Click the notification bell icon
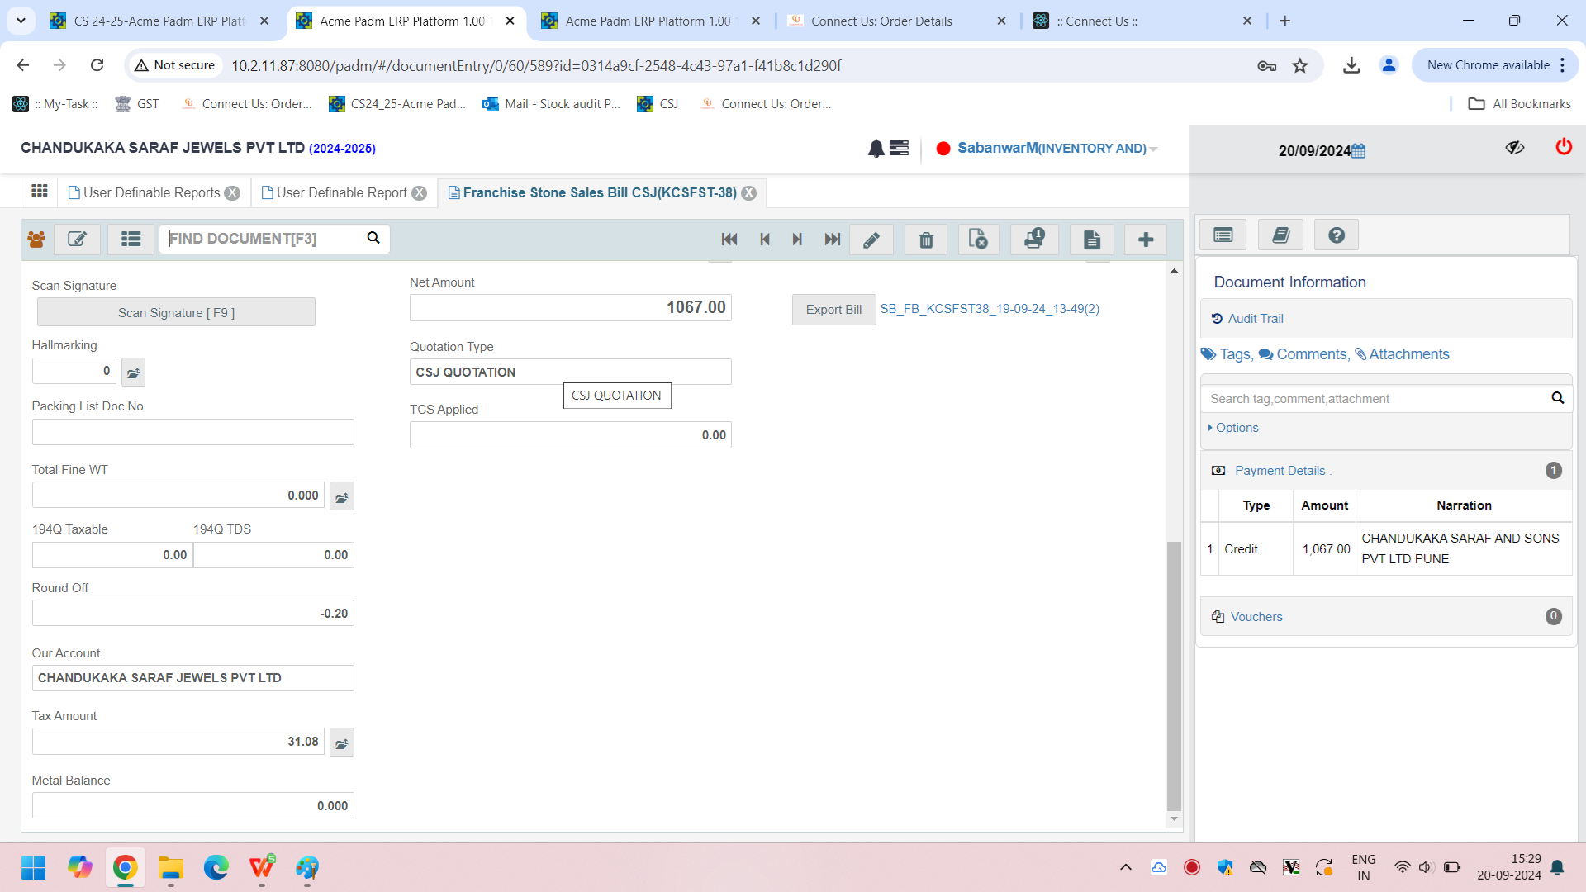The height and width of the screenshot is (892, 1586). pyautogui.click(x=876, y=149)
